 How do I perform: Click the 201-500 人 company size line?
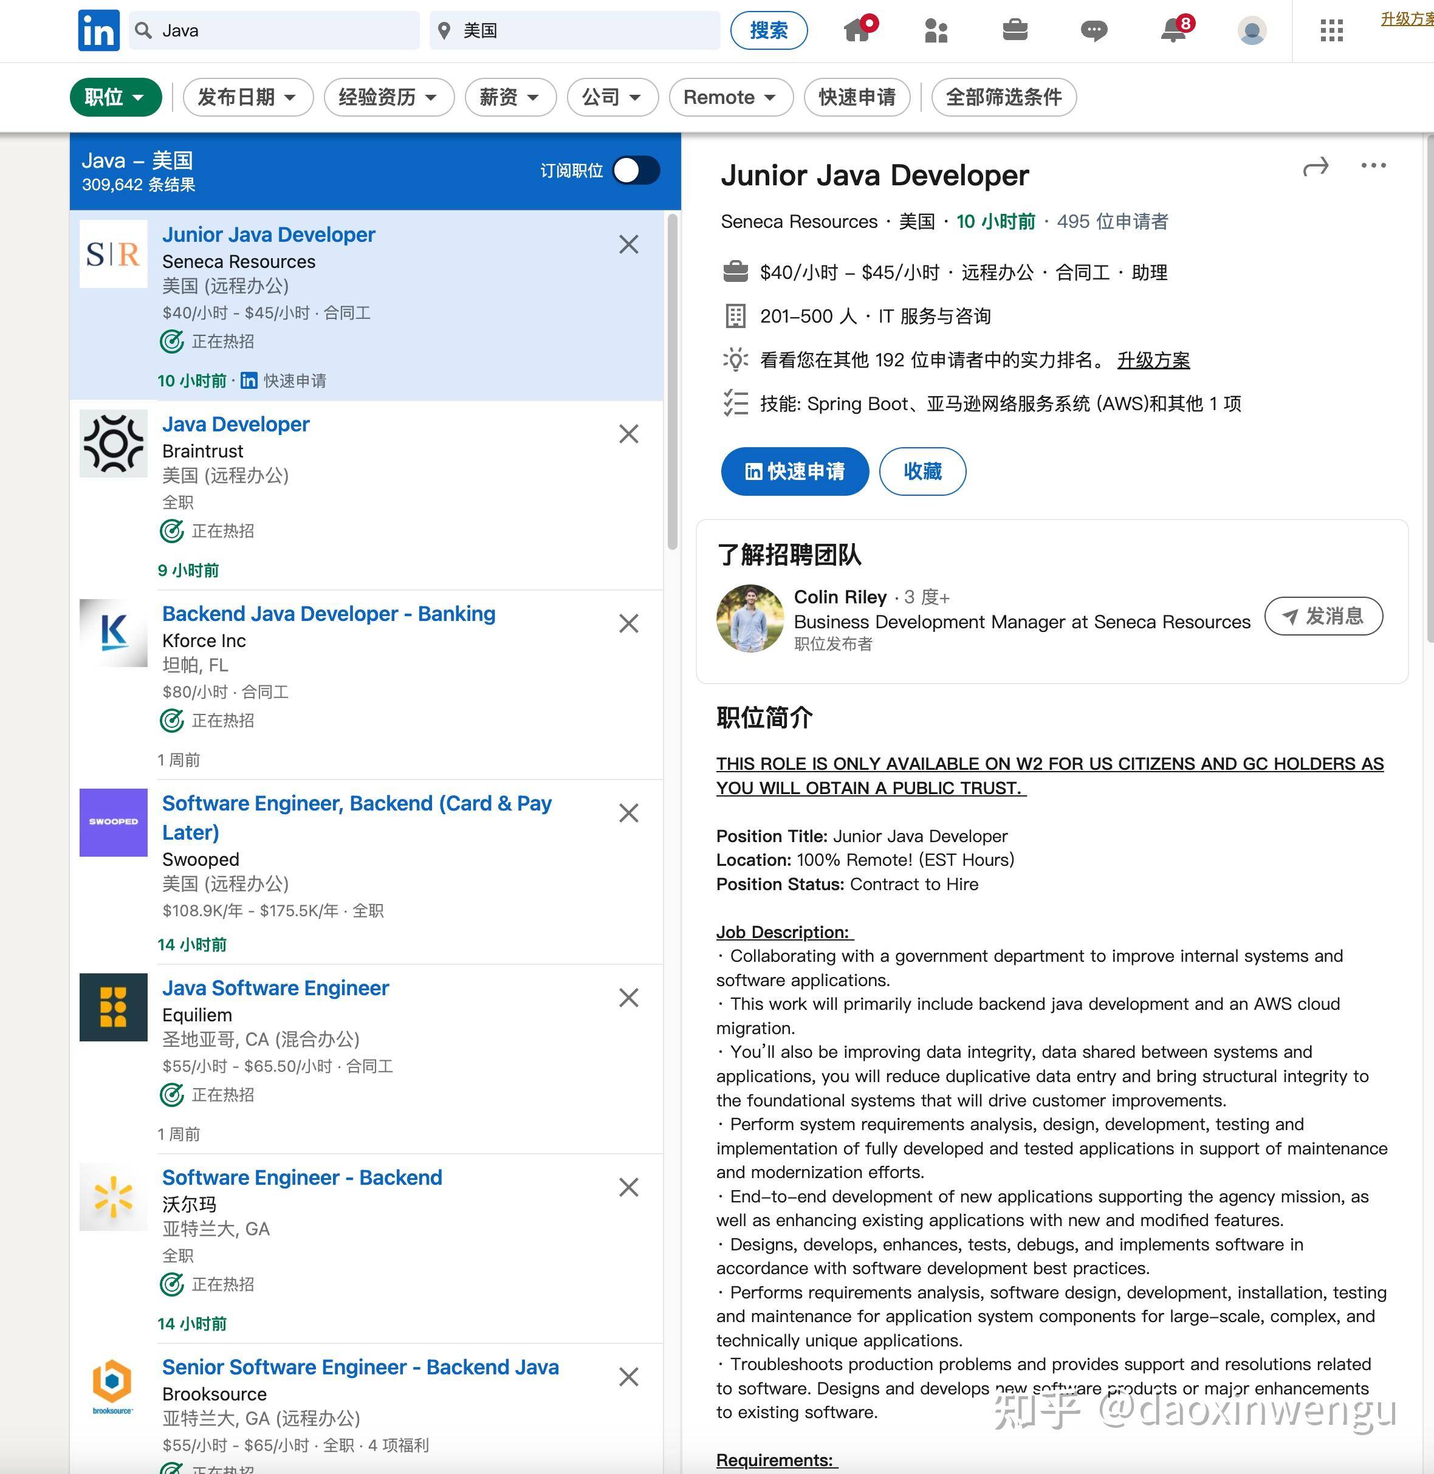click(x=875, y=317)
